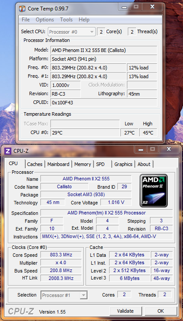Click the VID 1.0000v field
Screen dimensions: 183x321
coord(65,85)
